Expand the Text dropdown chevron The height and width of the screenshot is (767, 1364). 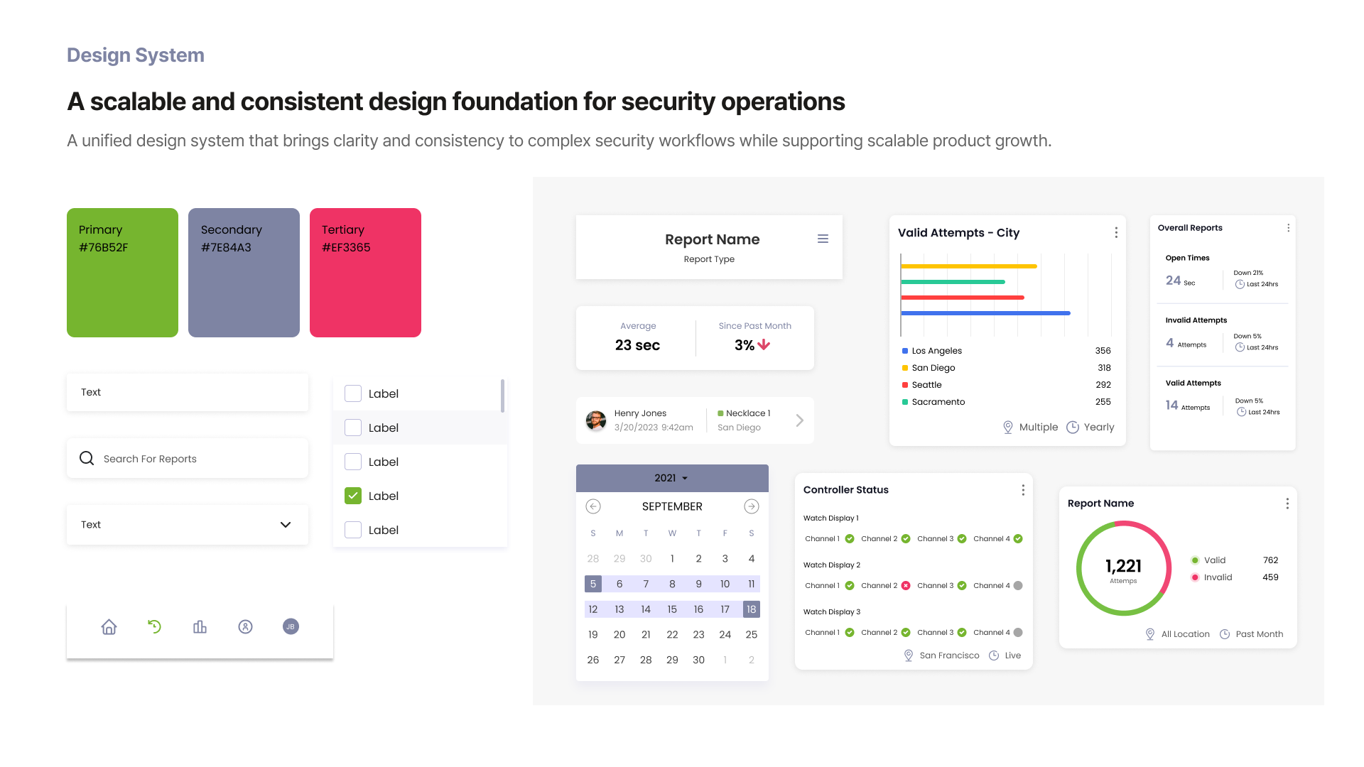coord(286,525)
